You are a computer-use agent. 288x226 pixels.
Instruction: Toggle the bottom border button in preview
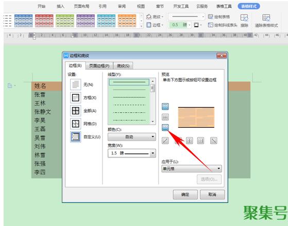165,127
